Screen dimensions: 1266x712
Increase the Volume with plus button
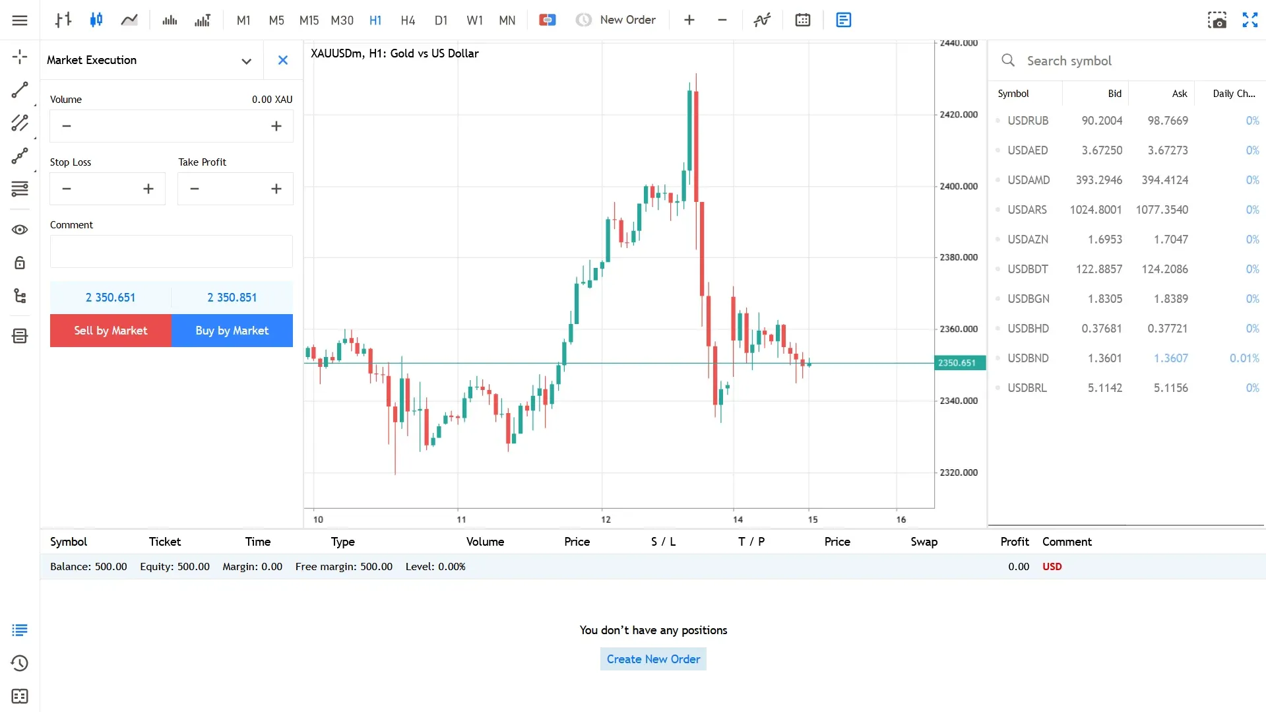[276, 126]
